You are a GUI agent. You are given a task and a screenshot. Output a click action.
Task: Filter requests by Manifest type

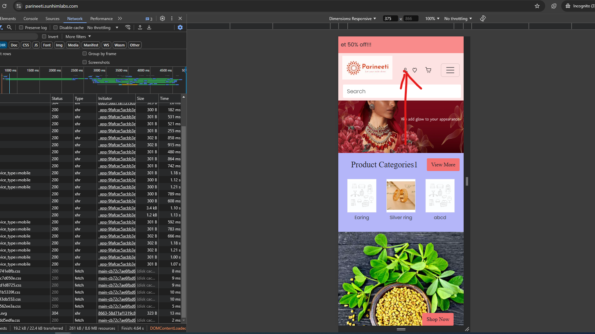point(91,45)
